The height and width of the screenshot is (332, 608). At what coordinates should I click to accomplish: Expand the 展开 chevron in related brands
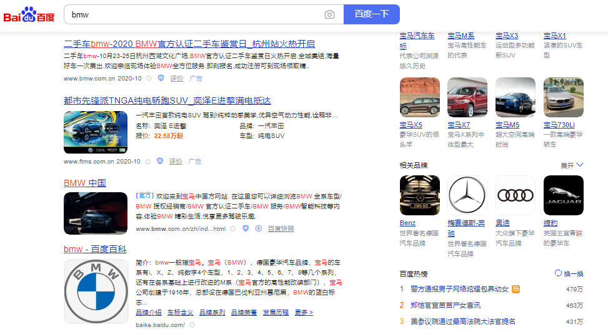[580, 165]
